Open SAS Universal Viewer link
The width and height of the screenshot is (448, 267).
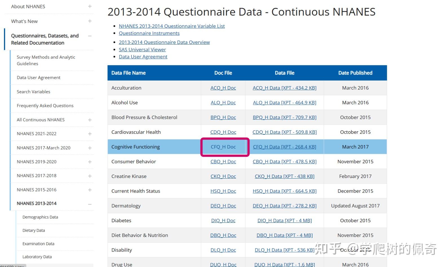coord(142,50)
